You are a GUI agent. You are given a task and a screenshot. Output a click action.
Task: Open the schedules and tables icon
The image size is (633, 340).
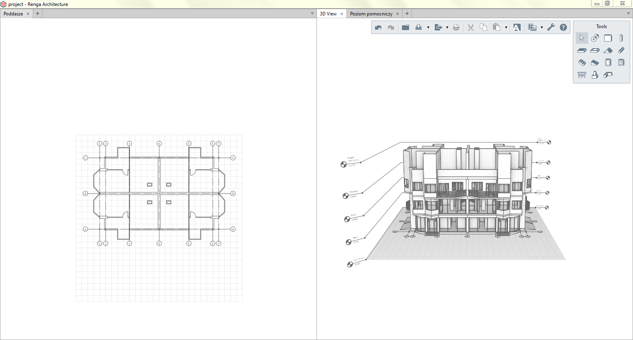point(533,27)
